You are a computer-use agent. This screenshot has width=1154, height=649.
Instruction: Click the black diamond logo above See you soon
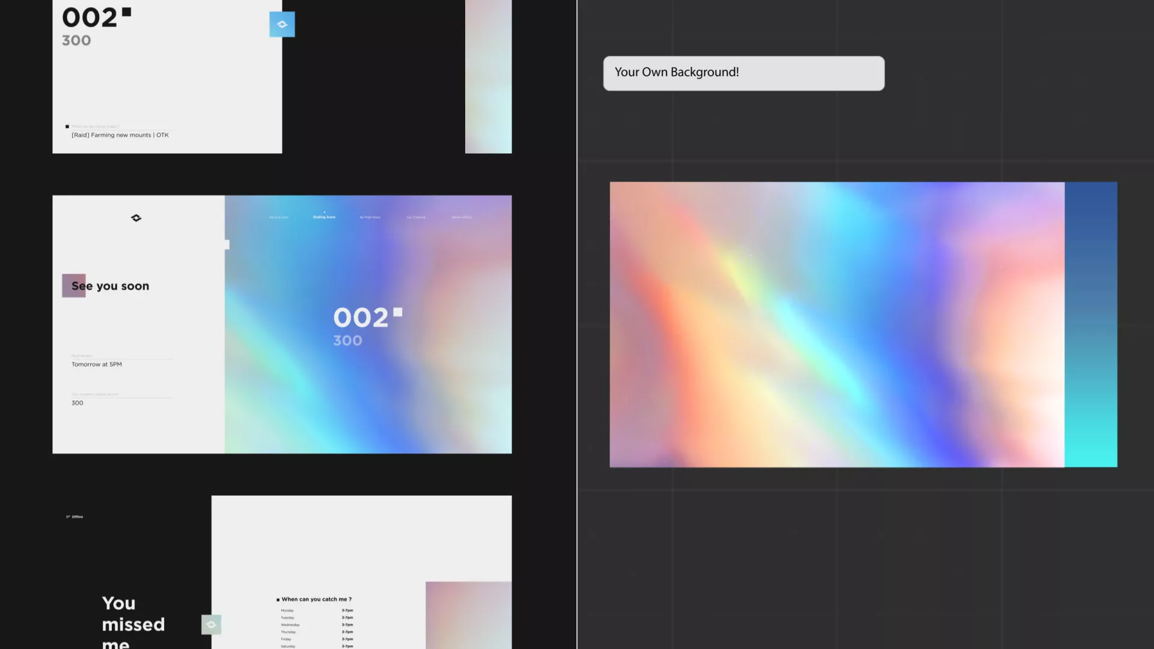(x=136, y=218)
